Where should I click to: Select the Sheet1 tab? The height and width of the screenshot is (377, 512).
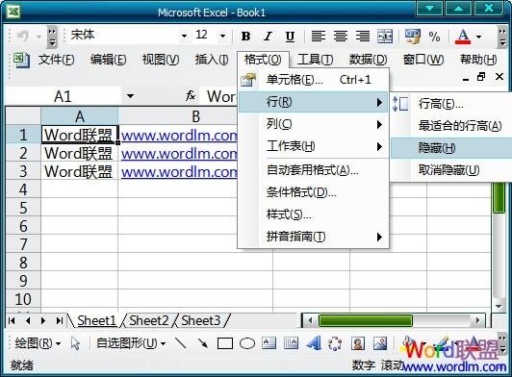pos(96,320)
